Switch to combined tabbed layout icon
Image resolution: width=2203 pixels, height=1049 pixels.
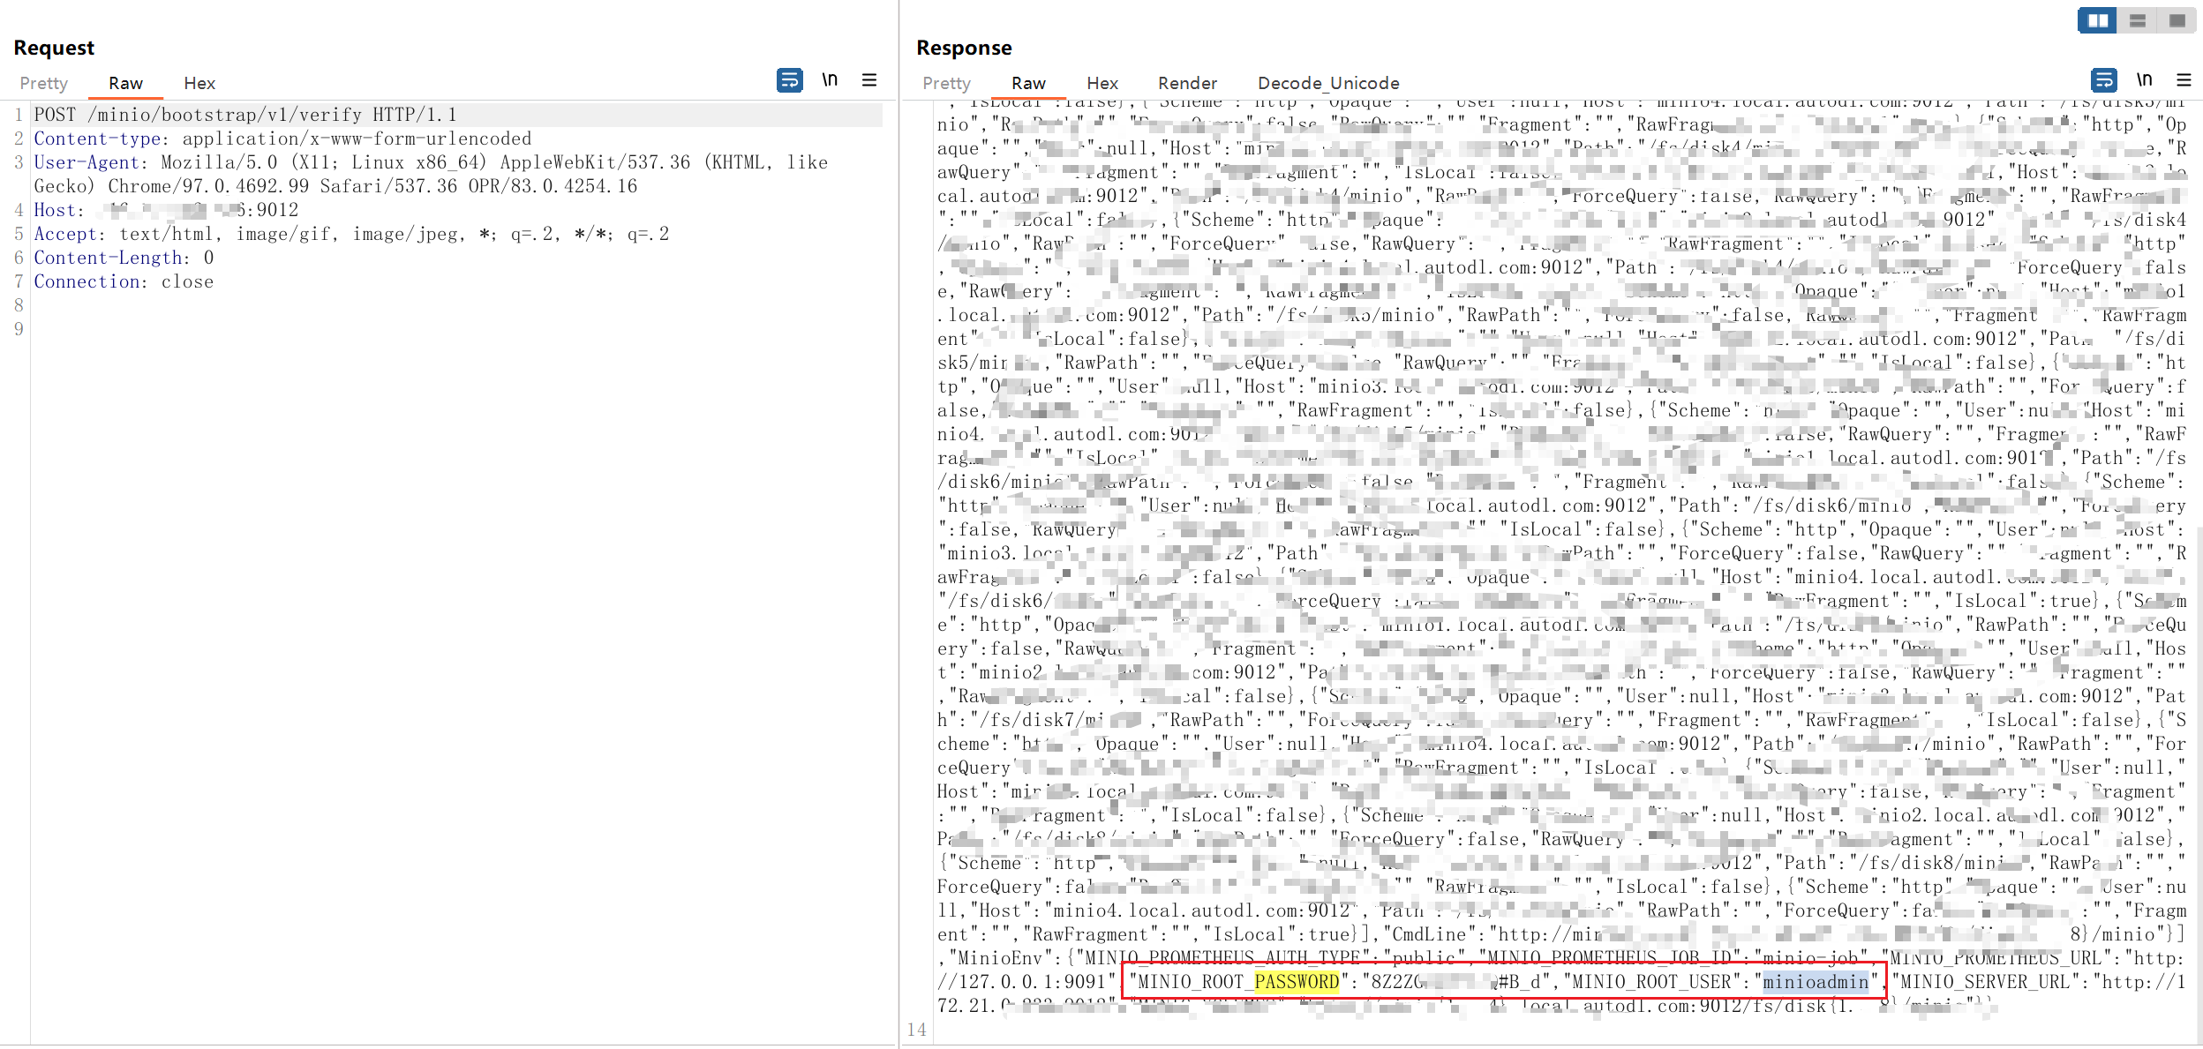[2177, 20]
